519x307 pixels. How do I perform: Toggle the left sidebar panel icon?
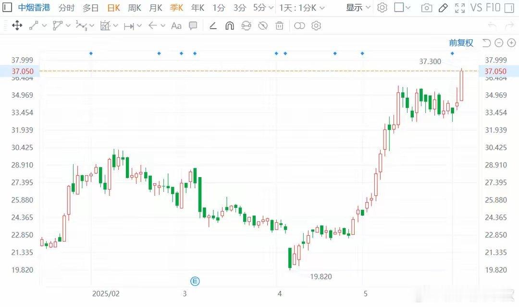pos(7,7)
